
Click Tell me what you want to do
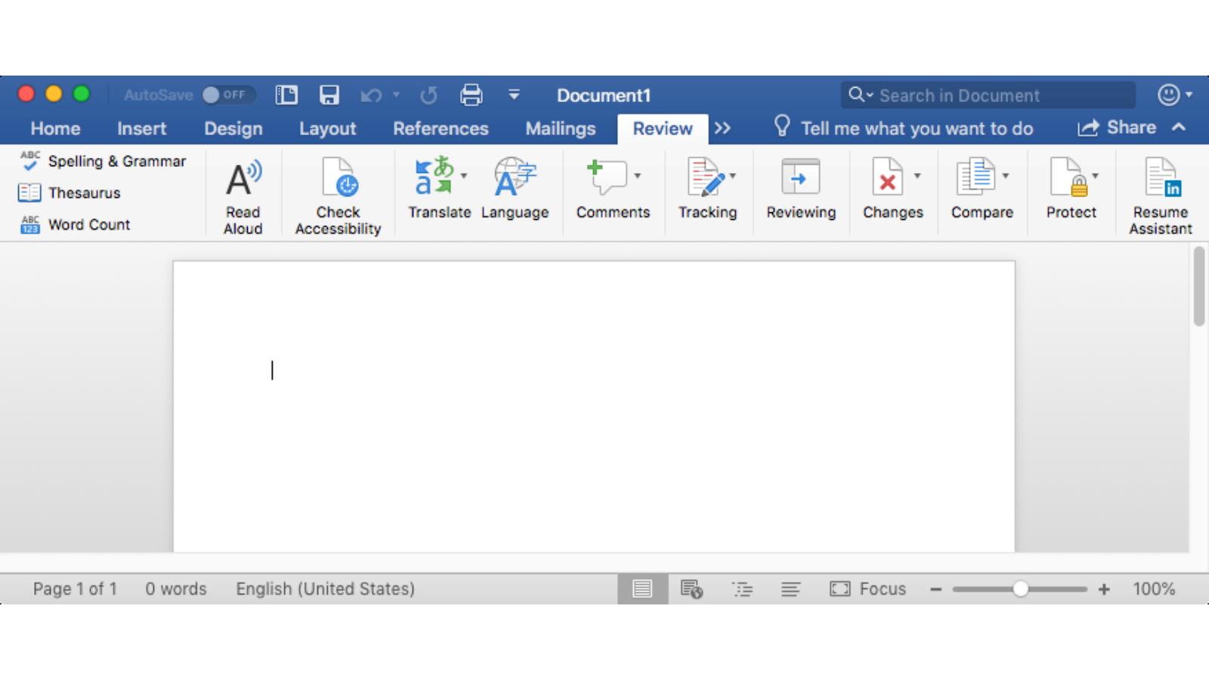pyautogui.click(x=904, y=128)
